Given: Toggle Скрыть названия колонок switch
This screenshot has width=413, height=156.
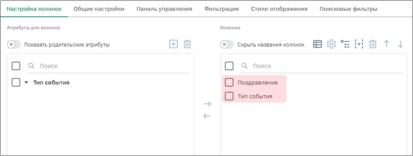Looking at the screenshot, I should pyautogui.click(x=227, y=44).
